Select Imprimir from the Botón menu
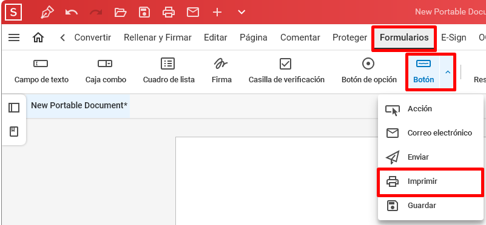 click(431, 181)
